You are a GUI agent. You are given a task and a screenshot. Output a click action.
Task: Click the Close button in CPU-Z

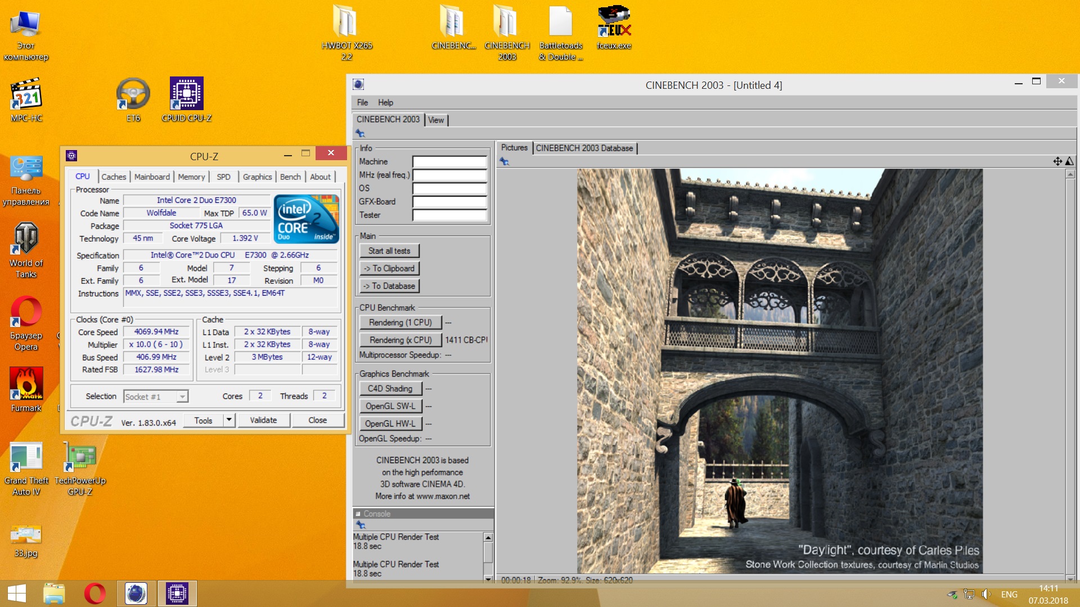pyautogui.click(x=317, y=420)
